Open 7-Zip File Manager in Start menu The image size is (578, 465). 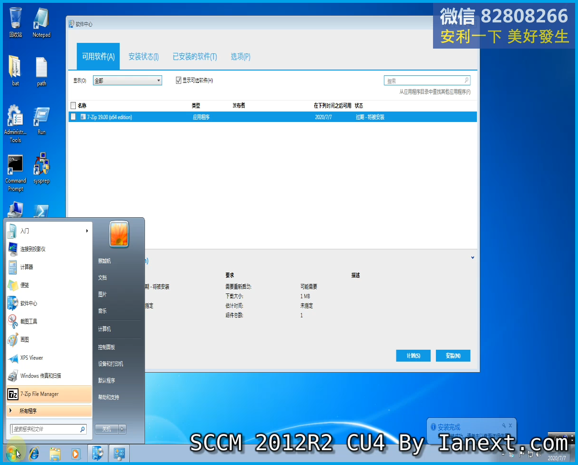[49, 394]
